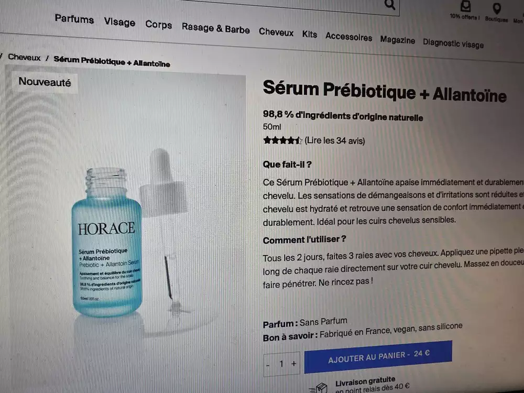Click the free delivery package icon
This screenshot has width=524, height=393.
(319, 388)
